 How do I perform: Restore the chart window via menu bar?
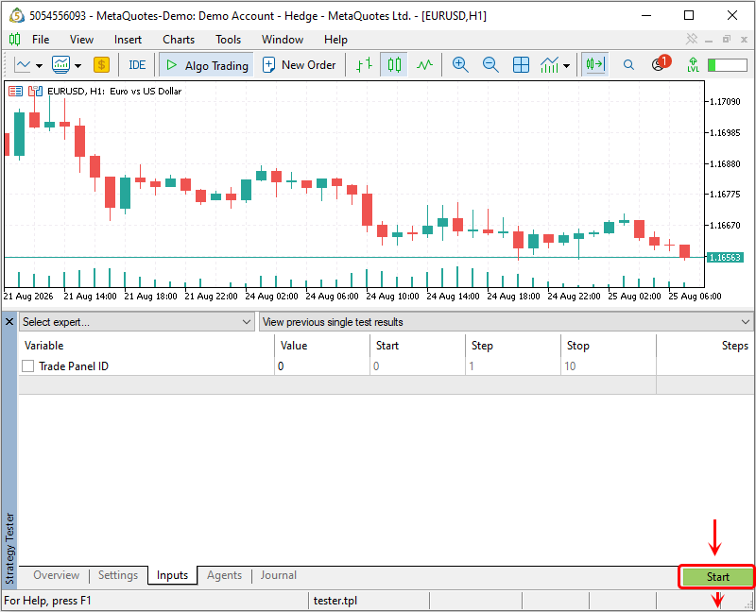click(727, 39)
